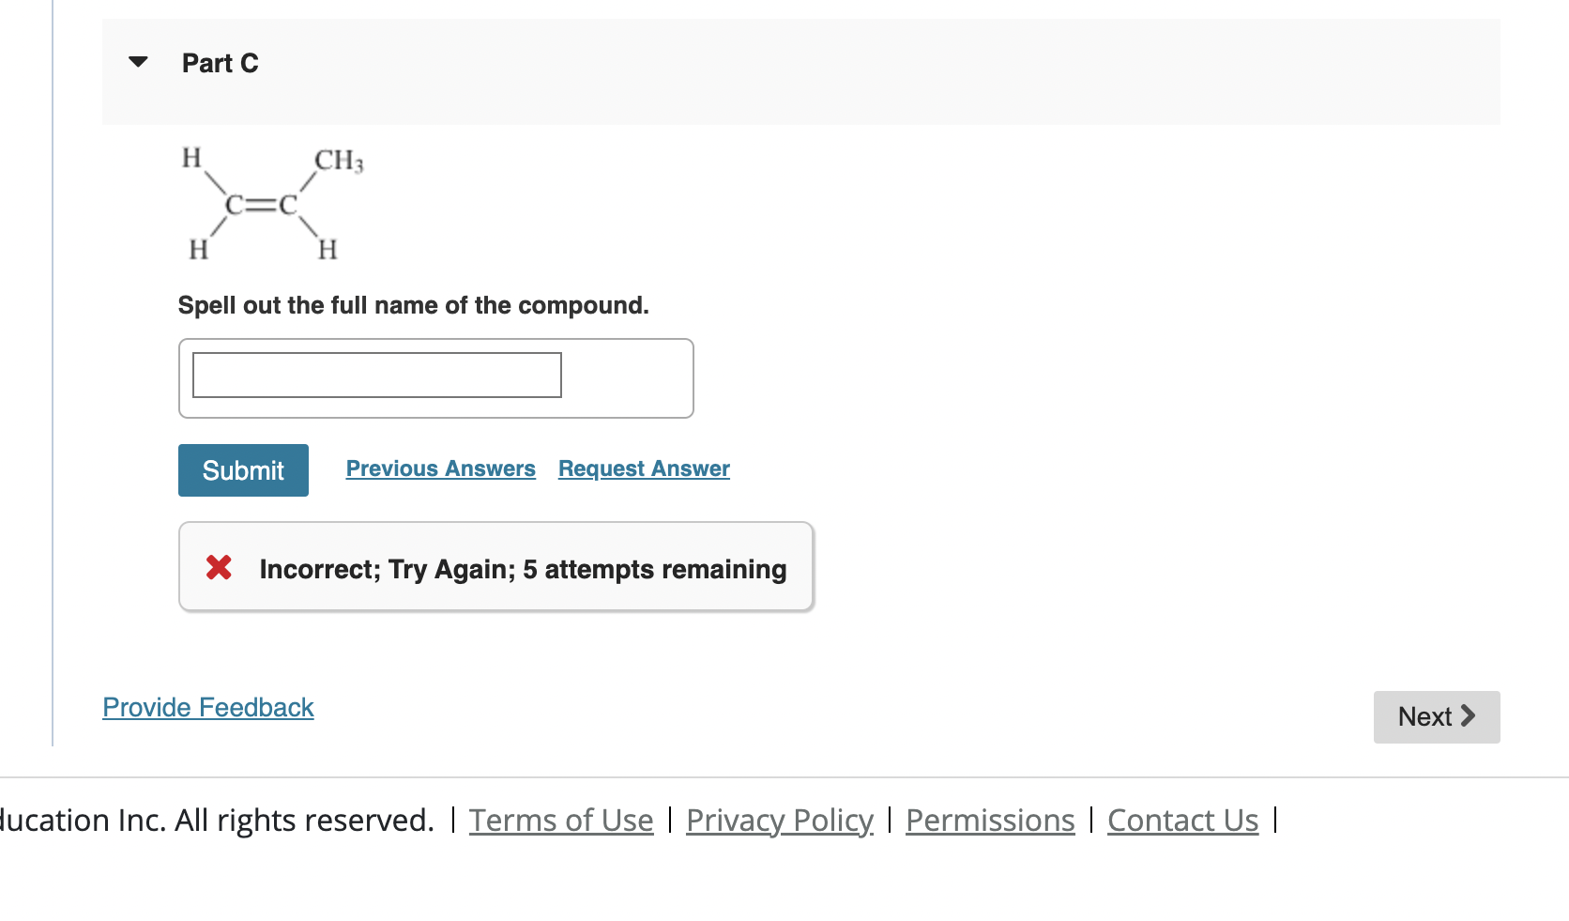
Task: View your Previous Answers
Action: 440,468
